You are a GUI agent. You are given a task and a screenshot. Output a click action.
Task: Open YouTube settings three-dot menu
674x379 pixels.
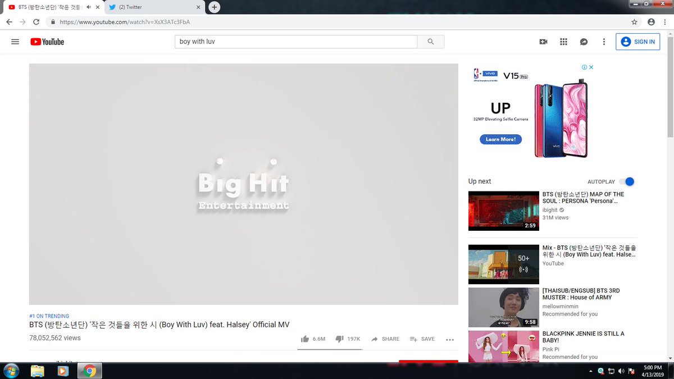pyautogui.click(x=604, y=42)
